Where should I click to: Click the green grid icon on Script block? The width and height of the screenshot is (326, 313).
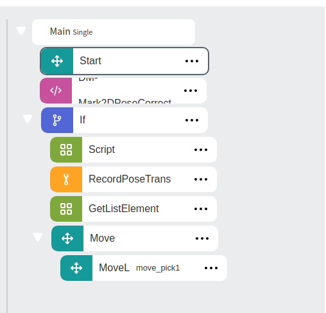(x=66, y=150)
